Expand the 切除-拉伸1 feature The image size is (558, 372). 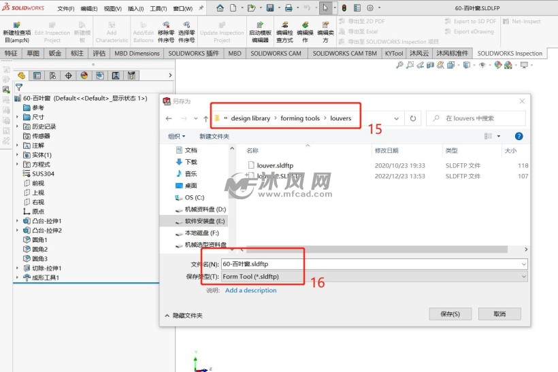(x=17, y=268)
